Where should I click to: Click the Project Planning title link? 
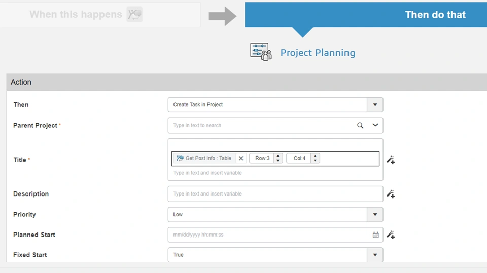318,53
